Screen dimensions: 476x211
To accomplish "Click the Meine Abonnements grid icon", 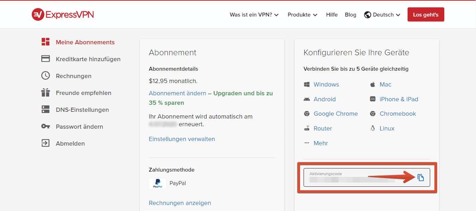I will tap(45, 42).
